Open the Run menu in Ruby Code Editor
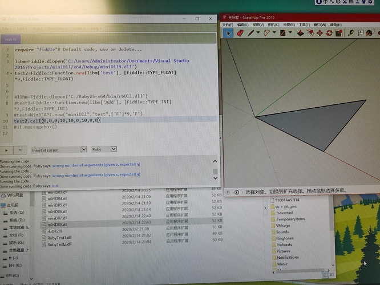The image size is (380, 285). tap(37, 28)
